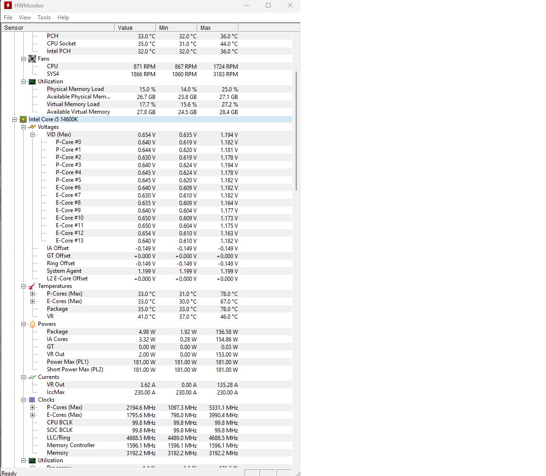
Task: Collapse the upper Utilization tree node
Action: [x=23, y=81]
